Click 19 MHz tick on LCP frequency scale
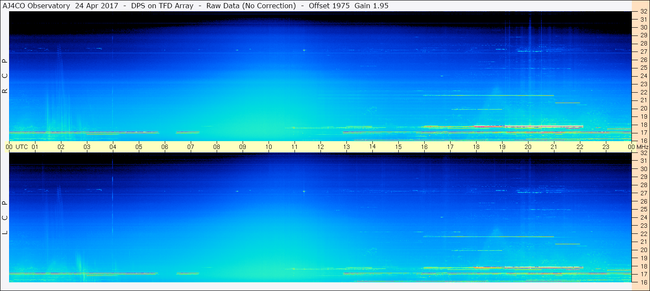The height and width of the screenshot is (291, 650). coord(644,258)
